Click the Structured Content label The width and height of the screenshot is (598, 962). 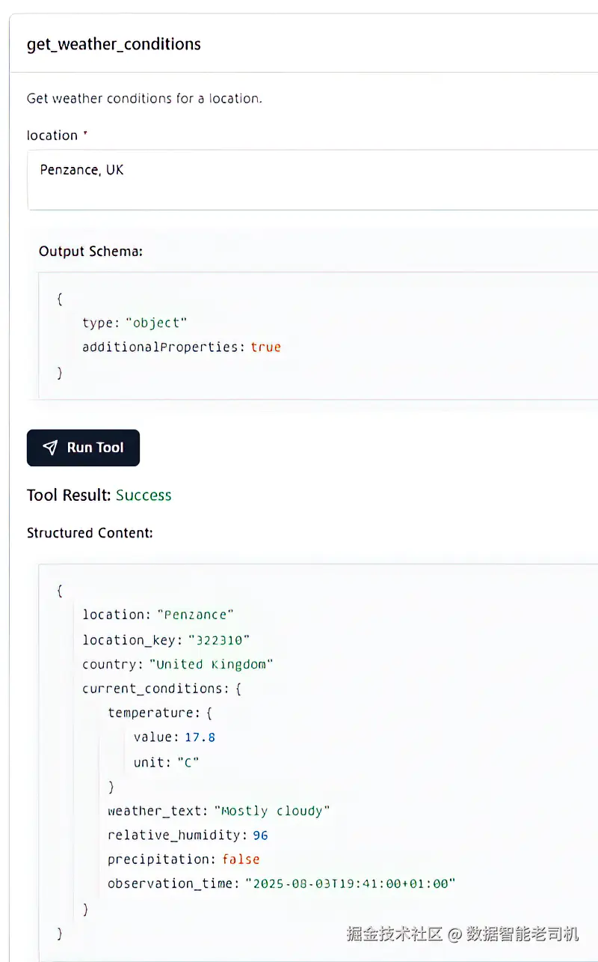tap(90, 533)
